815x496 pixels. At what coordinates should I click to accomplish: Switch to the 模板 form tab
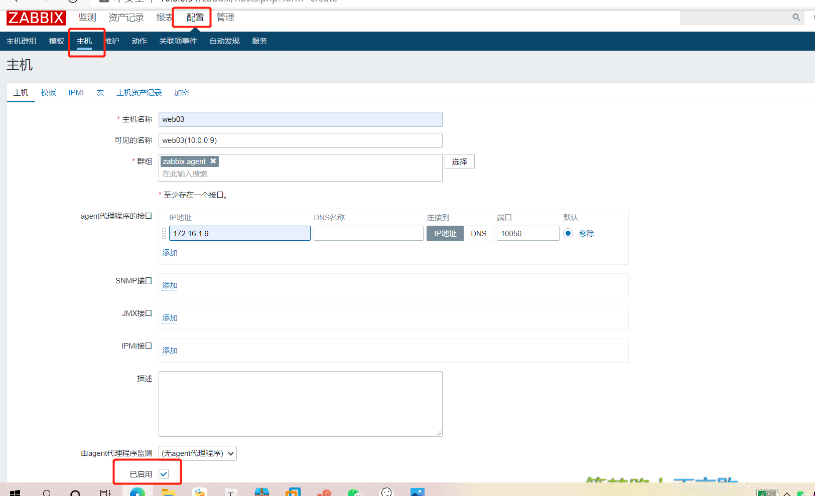pos(49,93)
